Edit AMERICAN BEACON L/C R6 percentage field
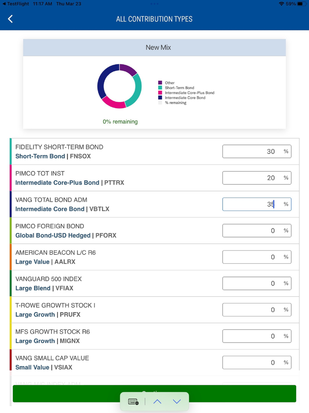The width and height of the screenshot is (309, 413). point(257,257)
